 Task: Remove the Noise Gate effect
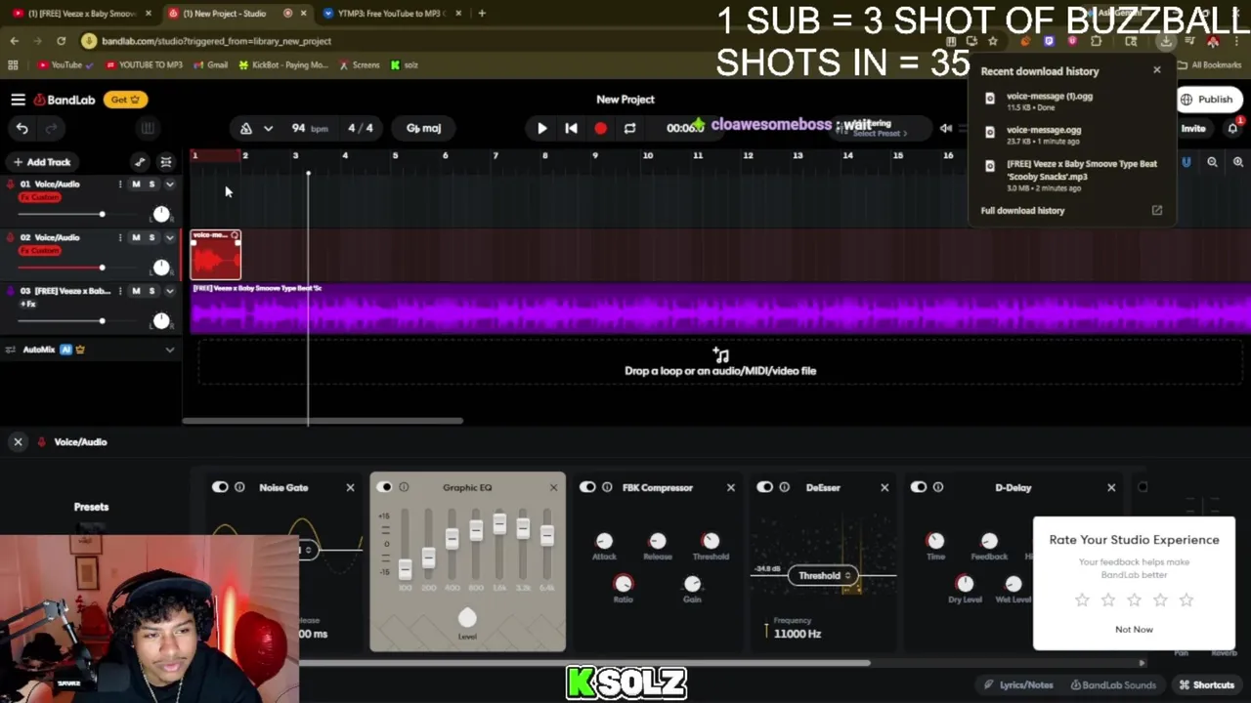point(350,487)
